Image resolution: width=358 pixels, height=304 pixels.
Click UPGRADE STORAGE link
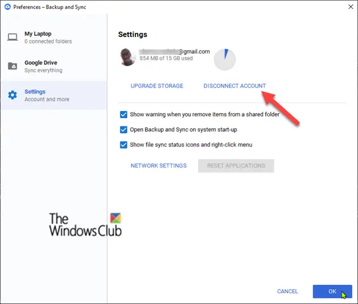[x=157, y=86]
